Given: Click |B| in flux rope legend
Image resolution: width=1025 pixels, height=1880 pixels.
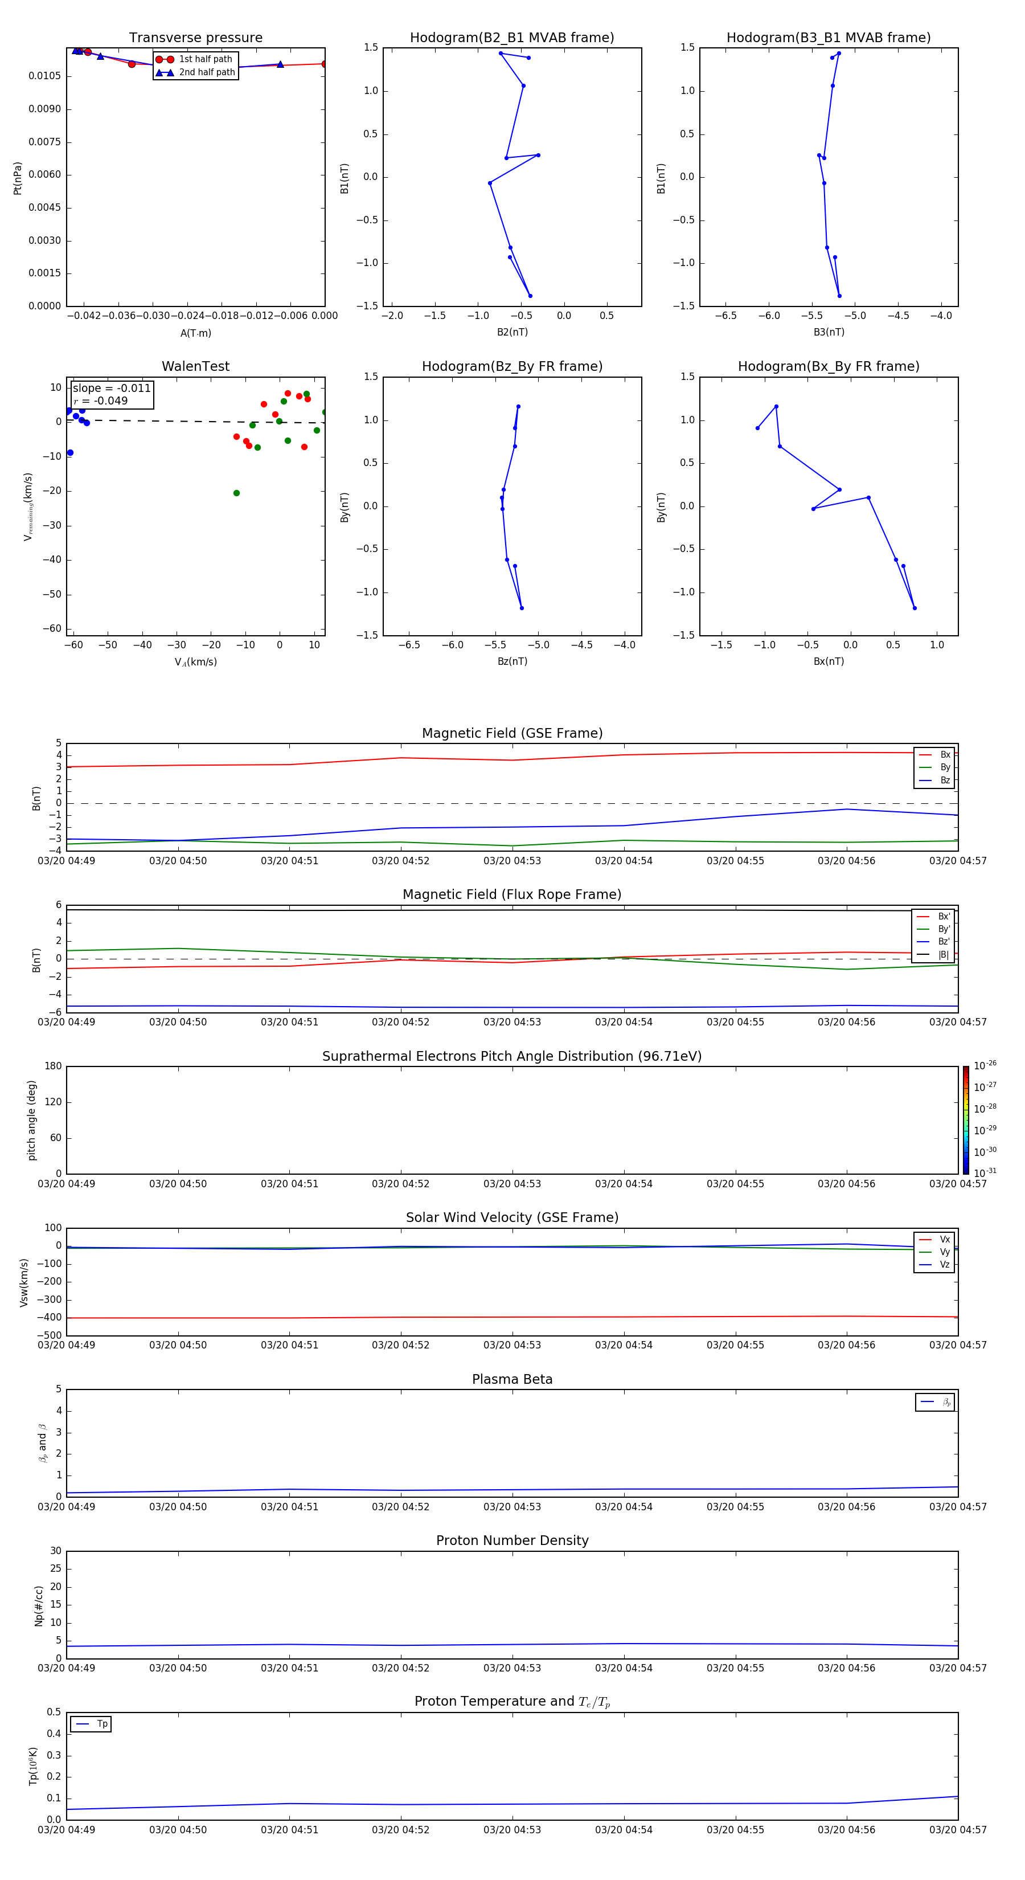Looking at the screenshot, I should click(933, 955).
